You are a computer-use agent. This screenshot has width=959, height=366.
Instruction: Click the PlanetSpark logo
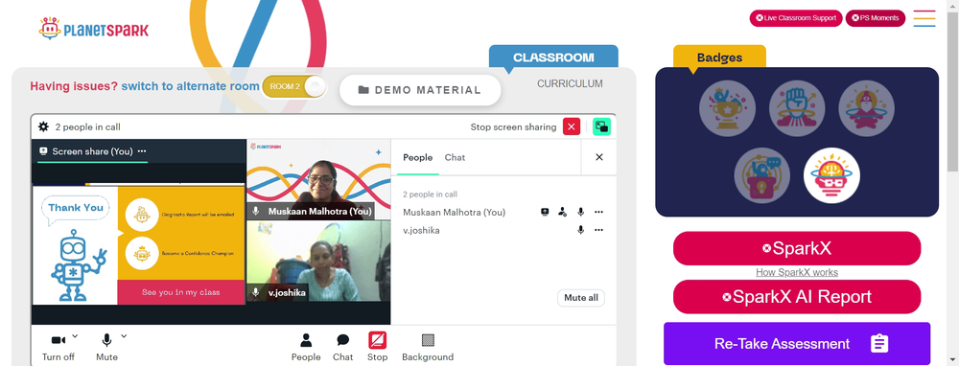(x=94, y=29)
